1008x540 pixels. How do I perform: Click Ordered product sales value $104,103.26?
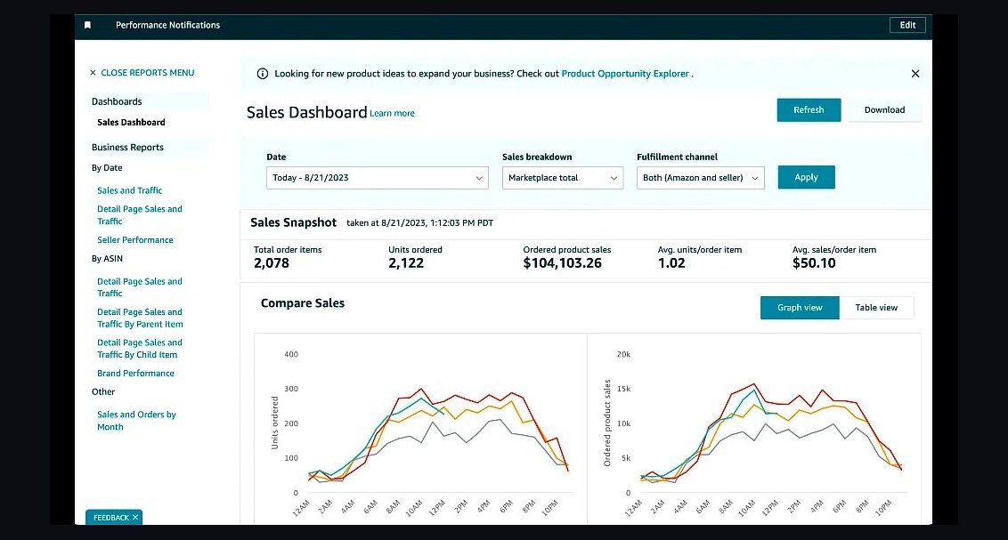click(563, 263)
